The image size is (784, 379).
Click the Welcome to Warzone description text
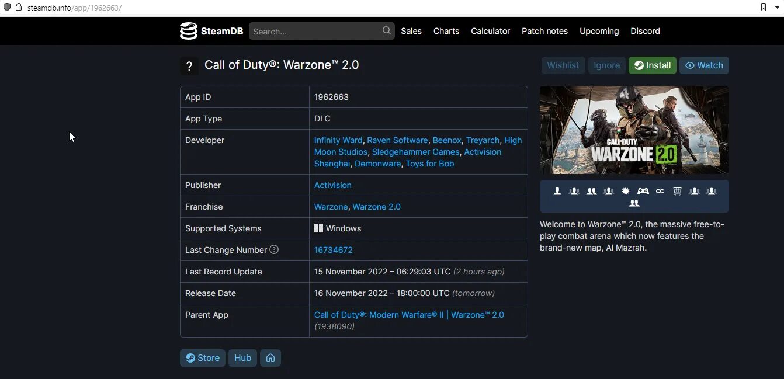point(632,236)
